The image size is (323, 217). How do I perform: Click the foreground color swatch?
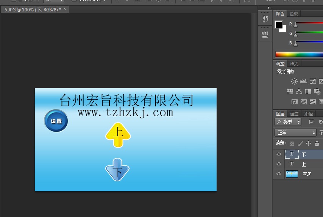[x=278, y=25]
